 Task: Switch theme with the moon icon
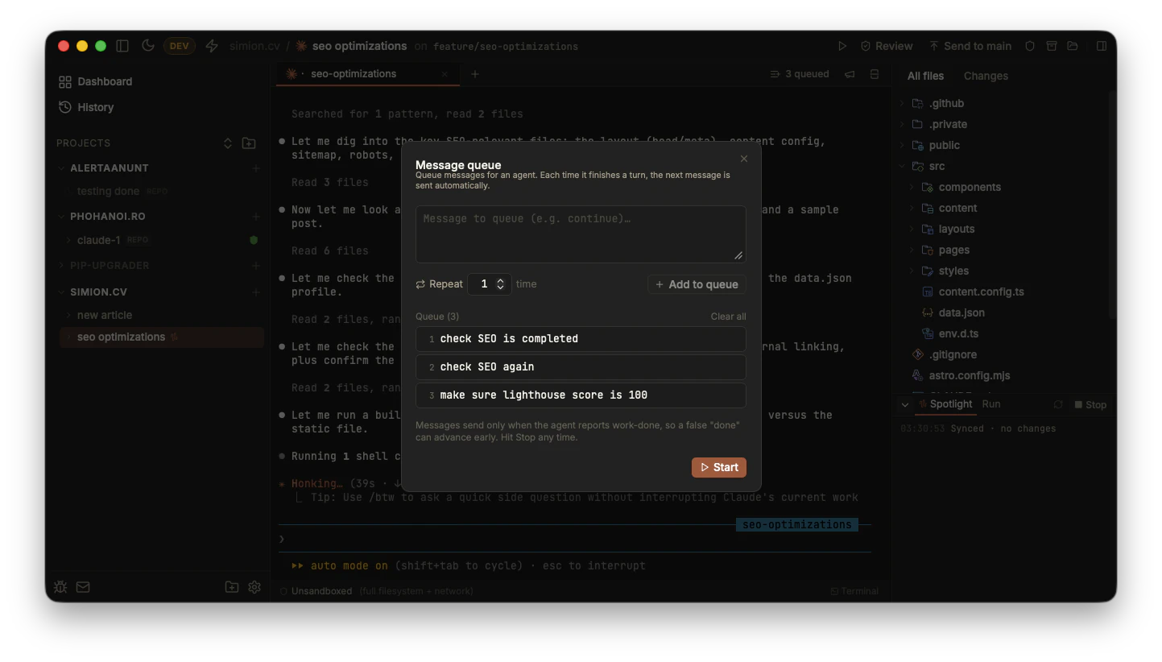click(147, 46)
